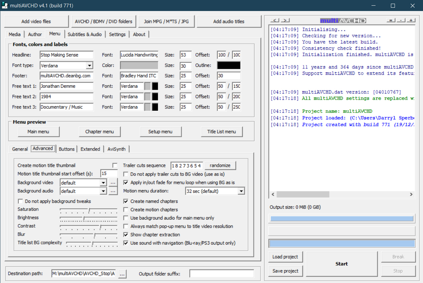
Task: Click the Footer text field
Action: (x=67, y=76)
